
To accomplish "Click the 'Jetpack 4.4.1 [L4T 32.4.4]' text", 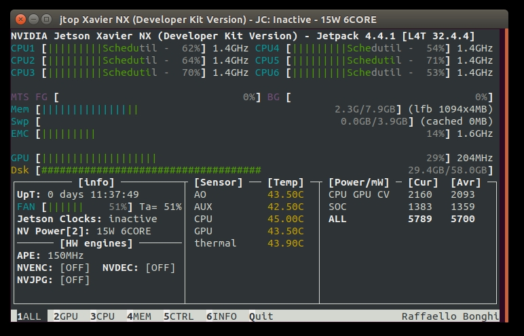I will click(x=395, y=36).
